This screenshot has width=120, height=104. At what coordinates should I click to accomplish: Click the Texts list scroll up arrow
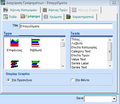pos(110,40)
